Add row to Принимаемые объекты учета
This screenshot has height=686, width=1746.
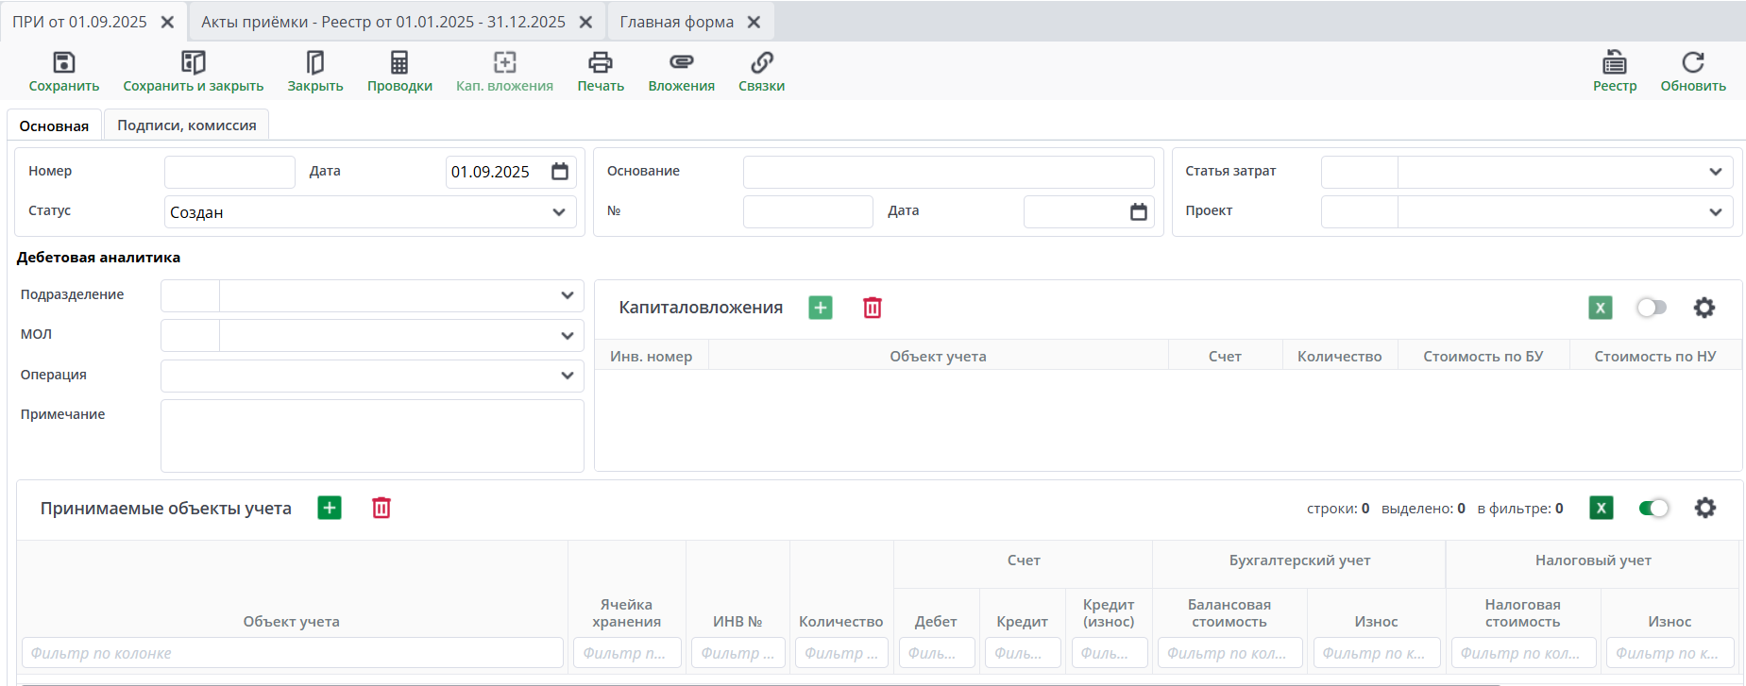pos(330,509)
